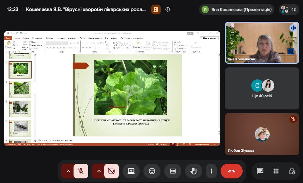Open more options three-dot menu

coord(211,171)
